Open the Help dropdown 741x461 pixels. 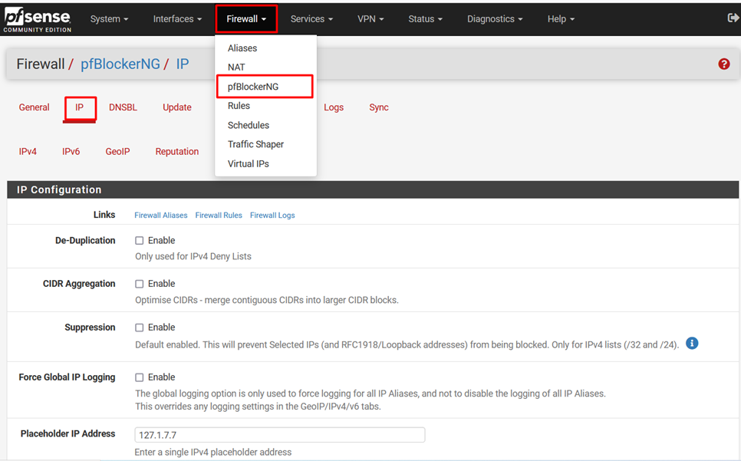[561, 19]
